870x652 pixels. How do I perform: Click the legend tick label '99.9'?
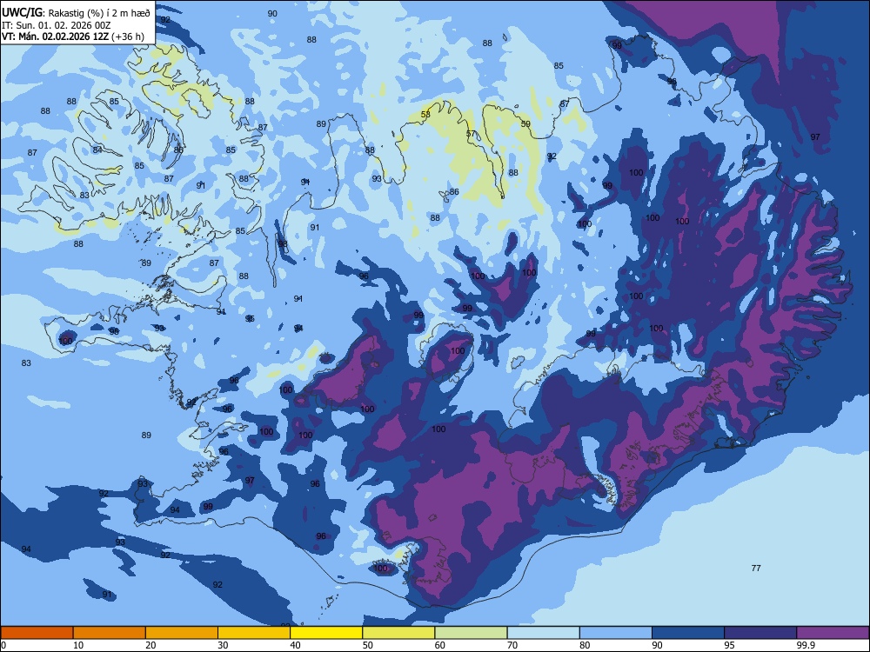click(x=805, y=645)
